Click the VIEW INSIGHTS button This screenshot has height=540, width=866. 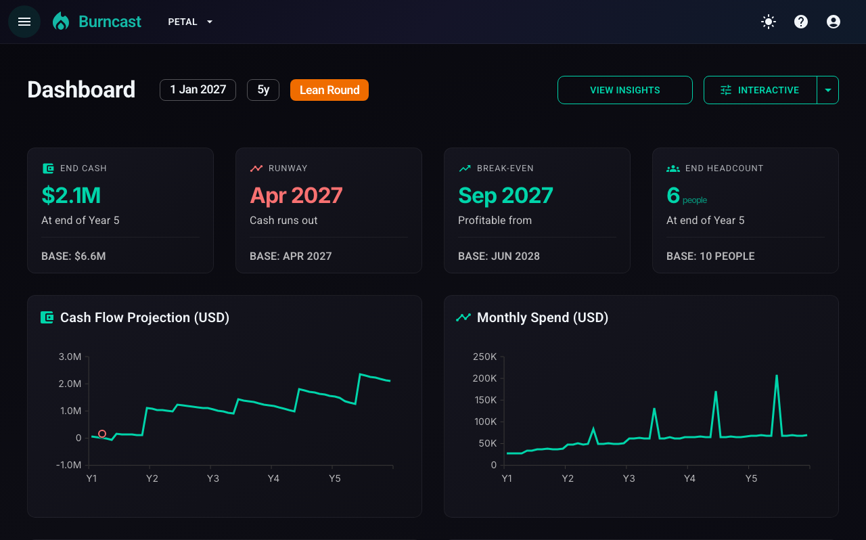pos(625,90)
